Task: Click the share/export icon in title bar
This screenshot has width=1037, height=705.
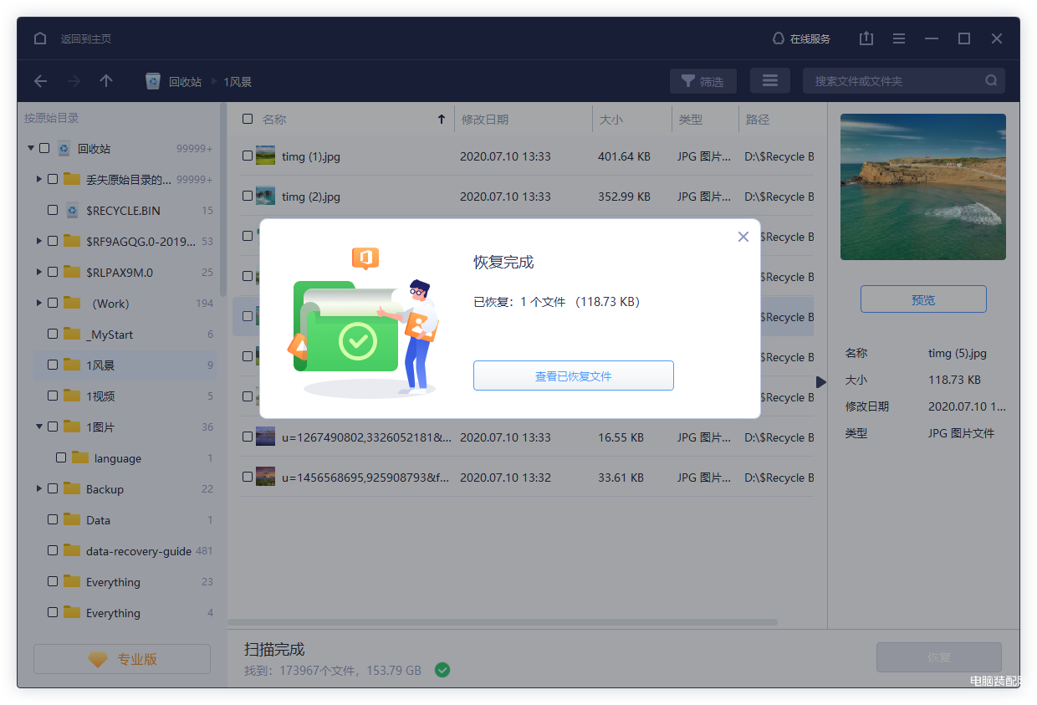Action: (866, 38)
